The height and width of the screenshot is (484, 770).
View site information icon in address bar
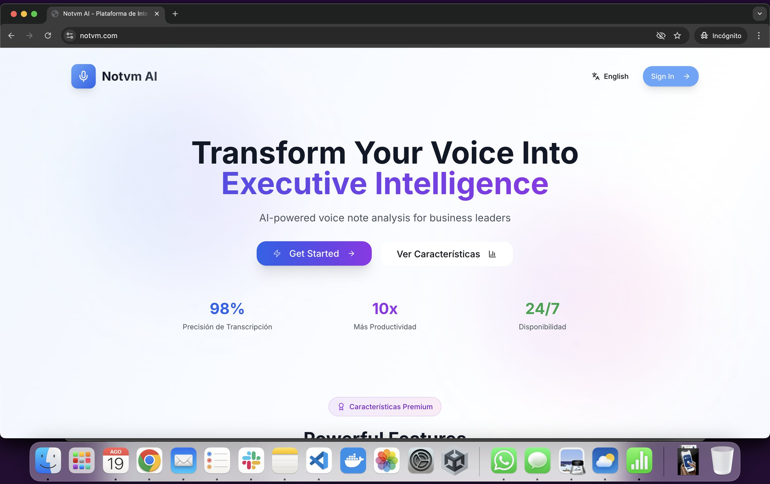pos(70,36)
